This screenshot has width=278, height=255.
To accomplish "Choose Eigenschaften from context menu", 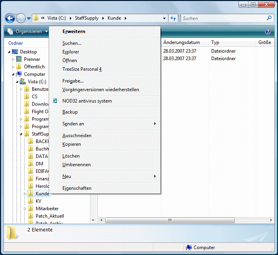I will point(77,188).
